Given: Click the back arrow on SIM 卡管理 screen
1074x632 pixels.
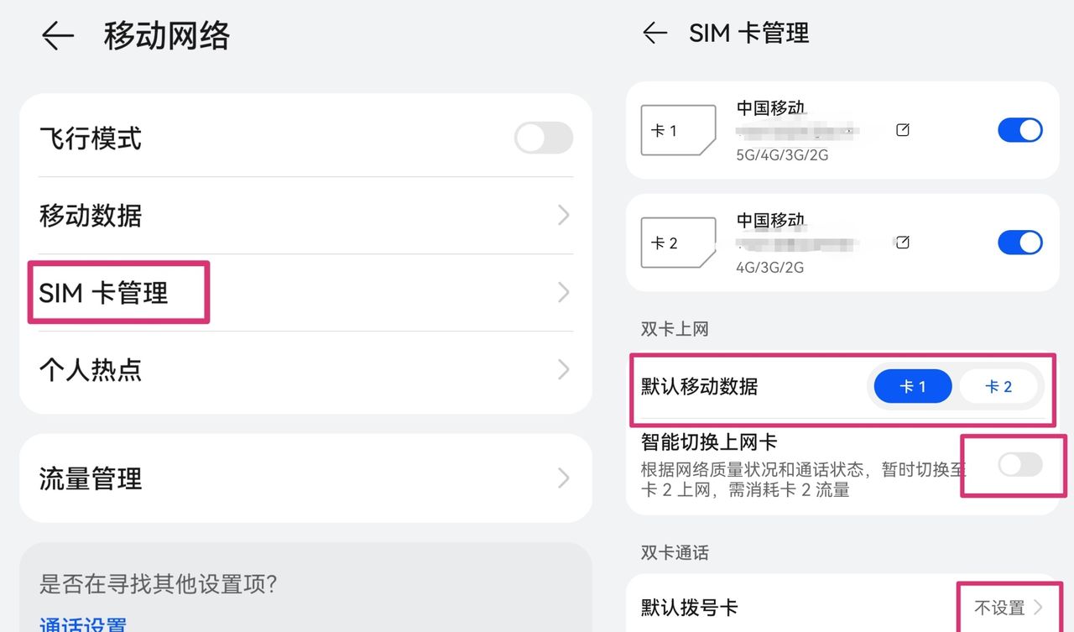Looking at the screenshot, I should point(654,33).
